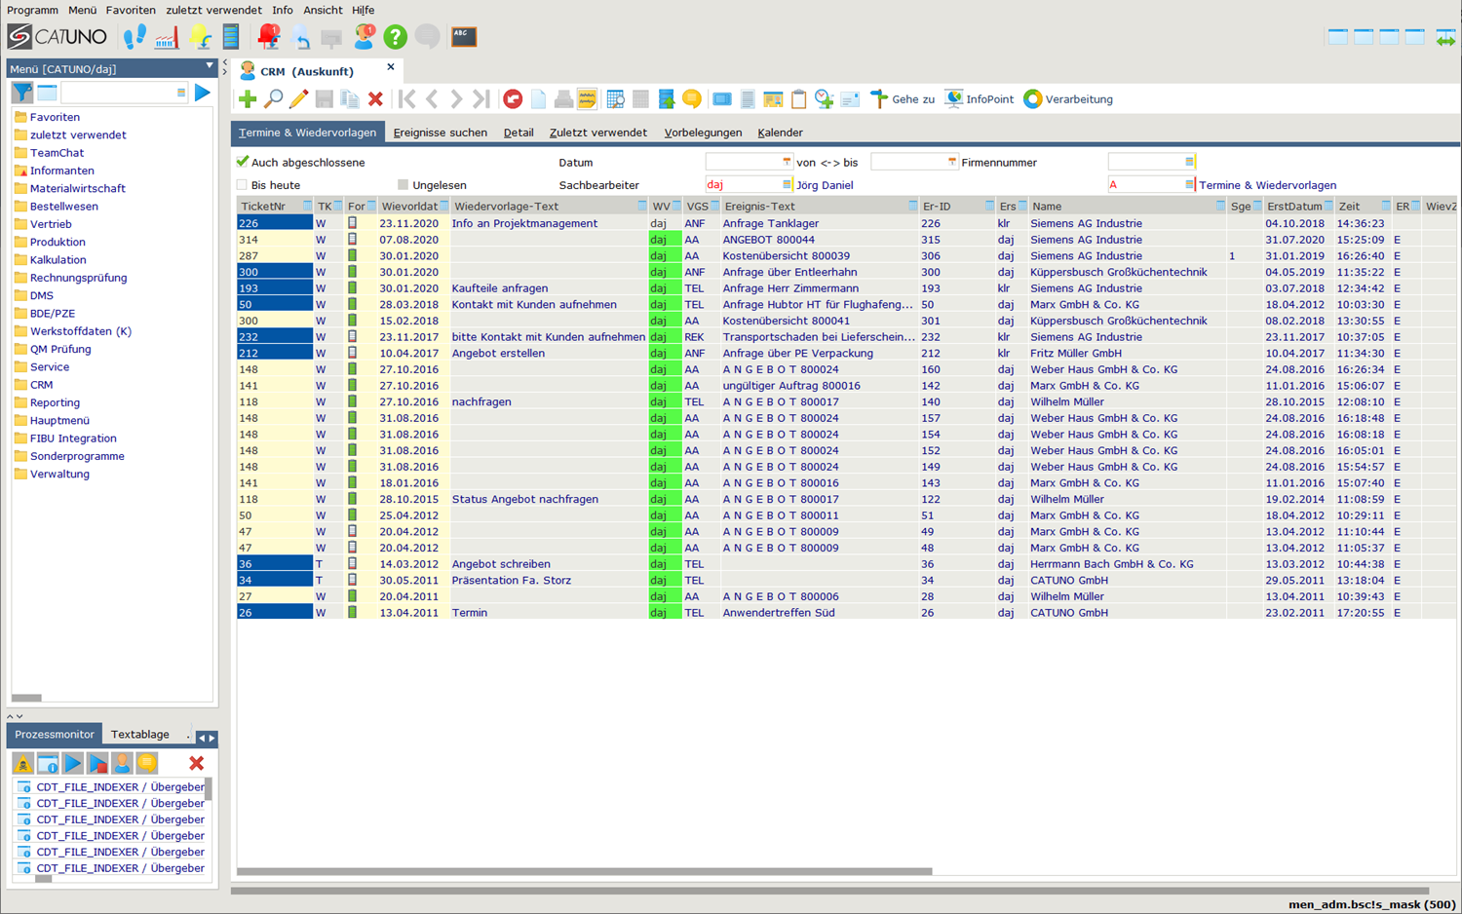Viewport: 1462px width, 914px height.
Task: Tick the Ungelesen checkbox
Action: pos(404,185)
